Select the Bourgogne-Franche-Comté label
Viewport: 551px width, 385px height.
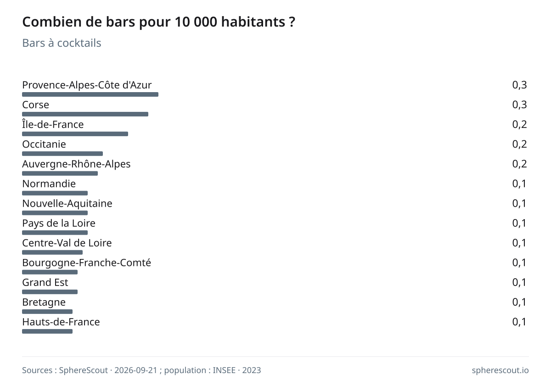(86, 263)
